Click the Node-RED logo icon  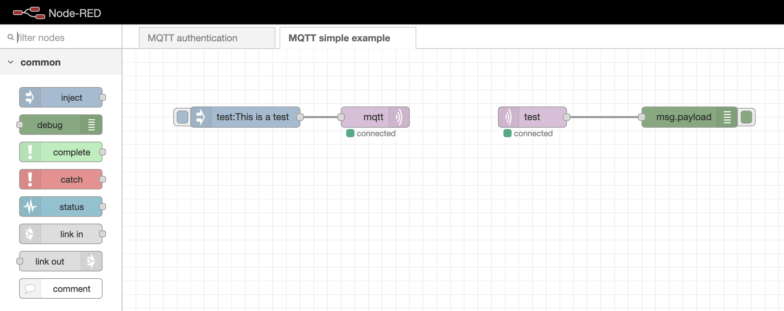coord(29,13)
